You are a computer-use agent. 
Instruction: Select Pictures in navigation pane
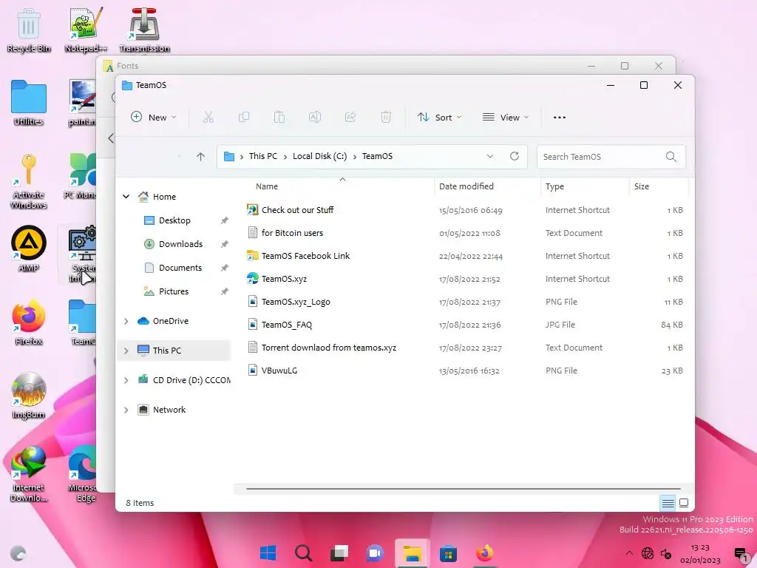[x=174, y=291]
